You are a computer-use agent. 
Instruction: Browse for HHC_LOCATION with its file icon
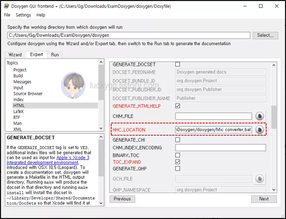[260, 130]
